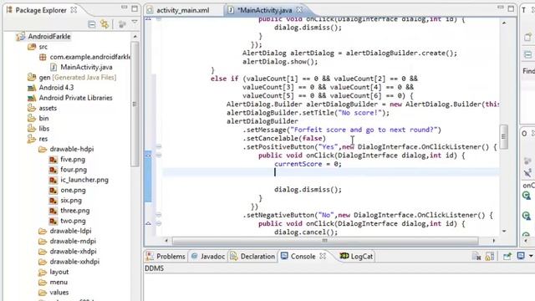The height and width of the screenshot is (301, 535).
Task: Select the assets folder
Action: pos(48,108)
